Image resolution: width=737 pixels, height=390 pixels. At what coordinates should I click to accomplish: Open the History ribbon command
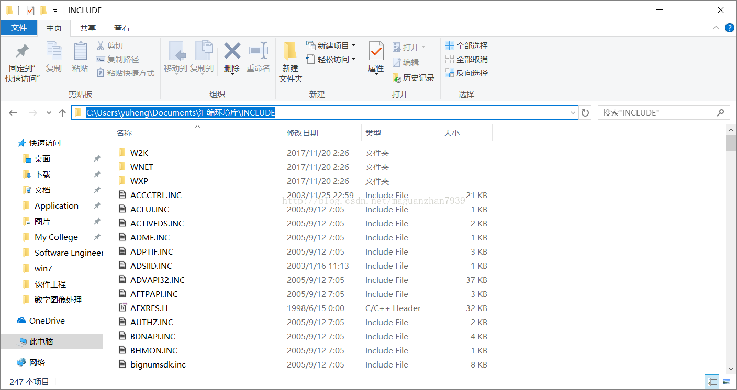coord(414,77)
